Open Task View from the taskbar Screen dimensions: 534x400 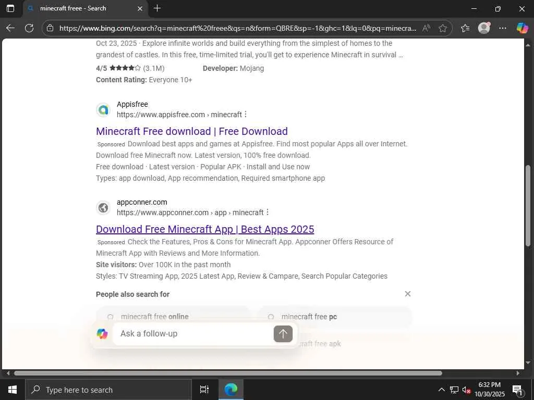(x=204, y=390)
